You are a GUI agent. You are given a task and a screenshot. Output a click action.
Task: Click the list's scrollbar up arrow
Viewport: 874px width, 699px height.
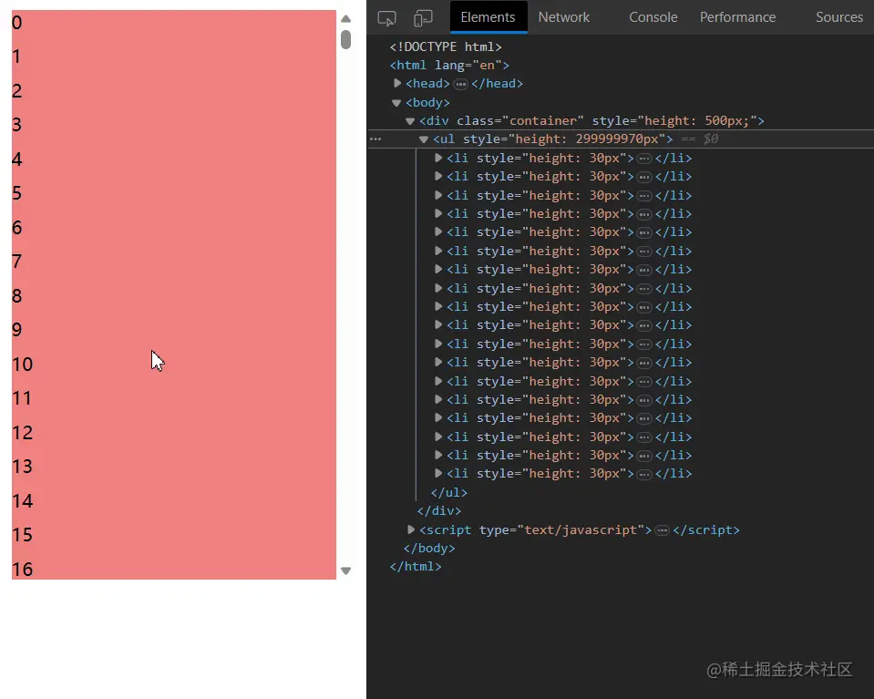[x=346, y=17]
